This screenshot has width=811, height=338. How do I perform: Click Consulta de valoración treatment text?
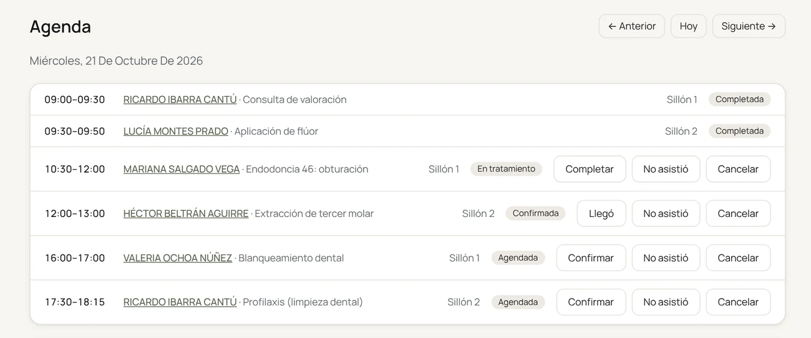294,99
